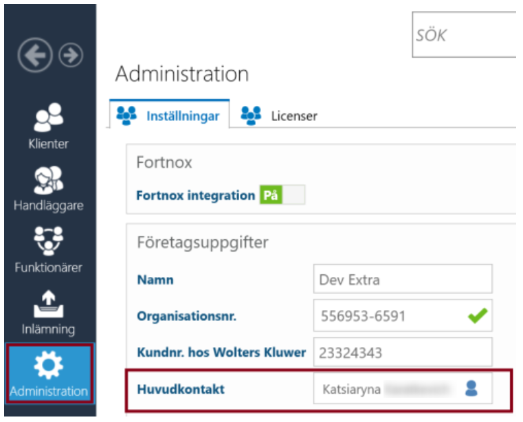Switch to the Licenser tab
This screenshot has width=523, height=422.
279,115
